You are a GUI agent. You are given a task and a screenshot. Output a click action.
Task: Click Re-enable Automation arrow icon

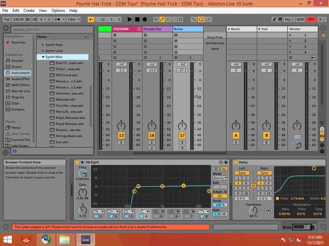[x=168, y=20]
